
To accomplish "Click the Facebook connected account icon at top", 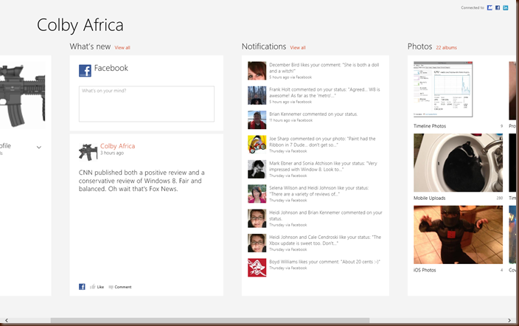I will 498,7.
